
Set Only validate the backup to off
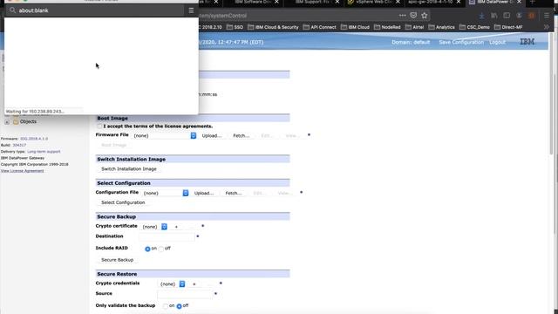point(179,306)
